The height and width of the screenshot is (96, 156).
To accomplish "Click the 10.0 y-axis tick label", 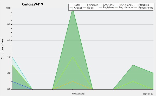I will coord(8,8).
